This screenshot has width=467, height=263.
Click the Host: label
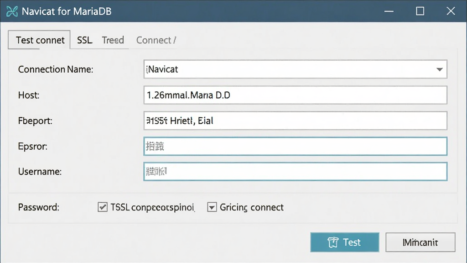tap(29, 95)
